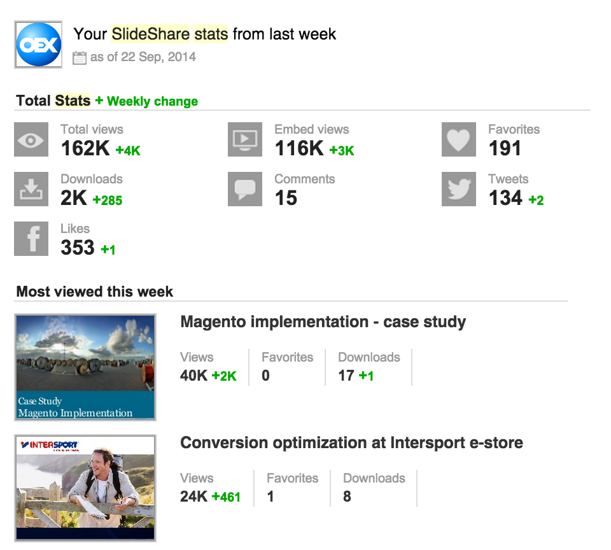This screenshot has width=611, height=550.
Task: Click the 134 tweets count
Action: click(x=505, y=198)
